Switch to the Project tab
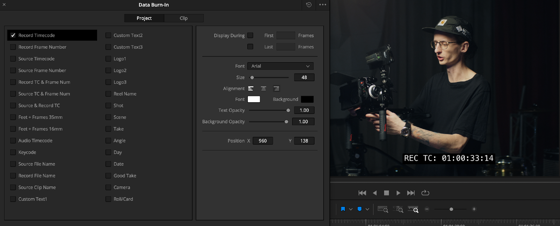The image size is (560, 226). click(144, 18)
